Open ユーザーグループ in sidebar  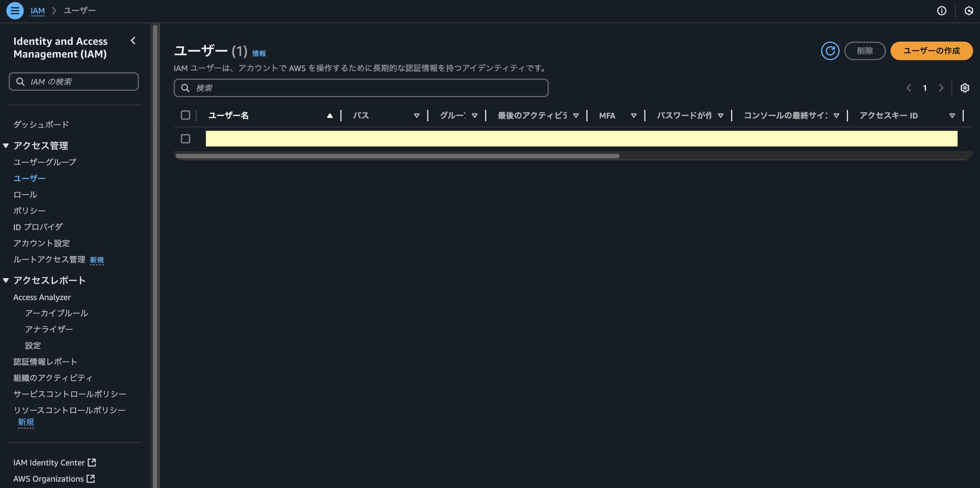(45, 162)
